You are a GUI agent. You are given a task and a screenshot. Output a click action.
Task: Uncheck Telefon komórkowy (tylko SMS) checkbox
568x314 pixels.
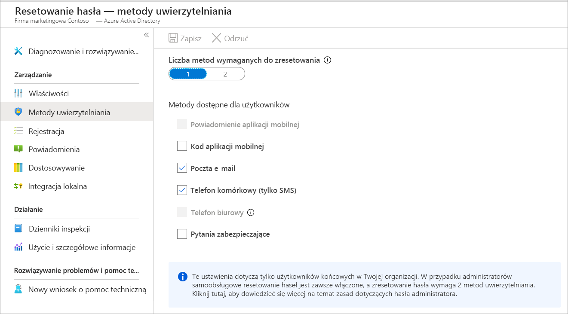pyautogui.click(x=182, y=190)
